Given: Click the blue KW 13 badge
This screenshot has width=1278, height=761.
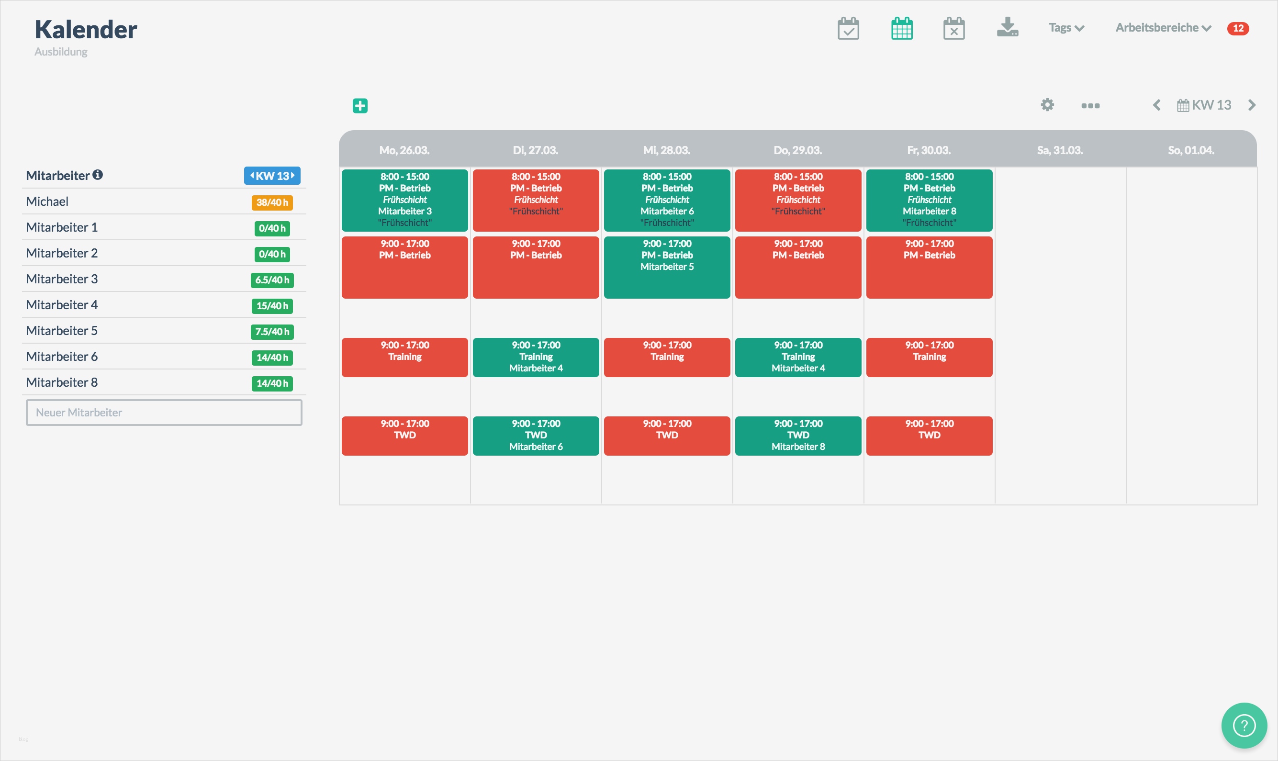Looking at the screenshot, I should (x=272, y=176).
